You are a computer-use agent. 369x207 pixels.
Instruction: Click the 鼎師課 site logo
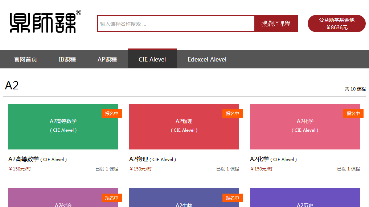[45, 22]
